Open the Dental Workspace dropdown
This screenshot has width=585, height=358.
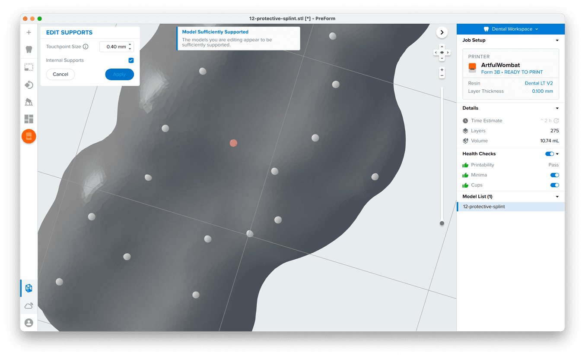click(x=511, y=29)
